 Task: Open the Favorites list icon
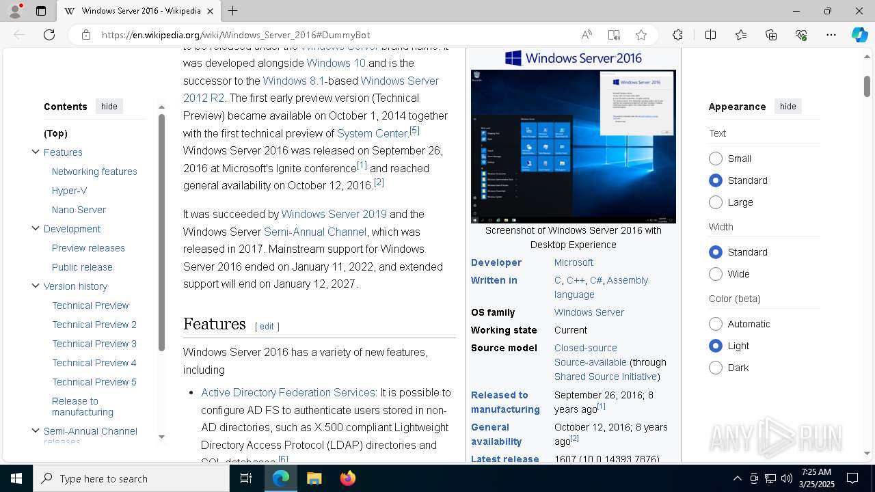coord(741,35)
